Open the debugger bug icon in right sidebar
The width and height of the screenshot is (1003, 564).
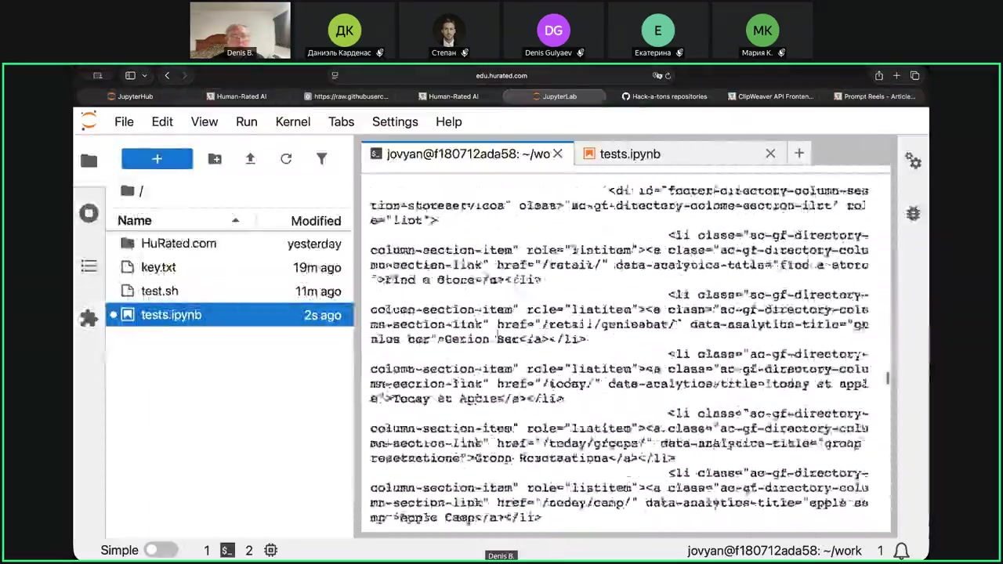[x=913, y=214]
